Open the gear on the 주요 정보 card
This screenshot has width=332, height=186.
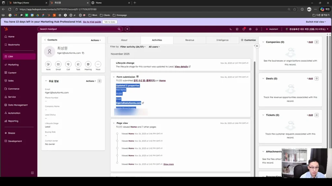tap(100, 81)
